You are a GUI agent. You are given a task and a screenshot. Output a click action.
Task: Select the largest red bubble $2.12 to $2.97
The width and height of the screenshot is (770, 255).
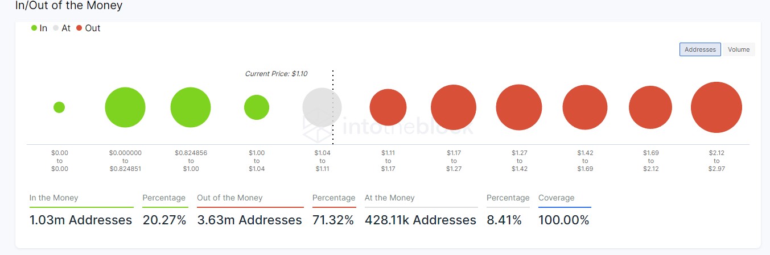(717, 107)
